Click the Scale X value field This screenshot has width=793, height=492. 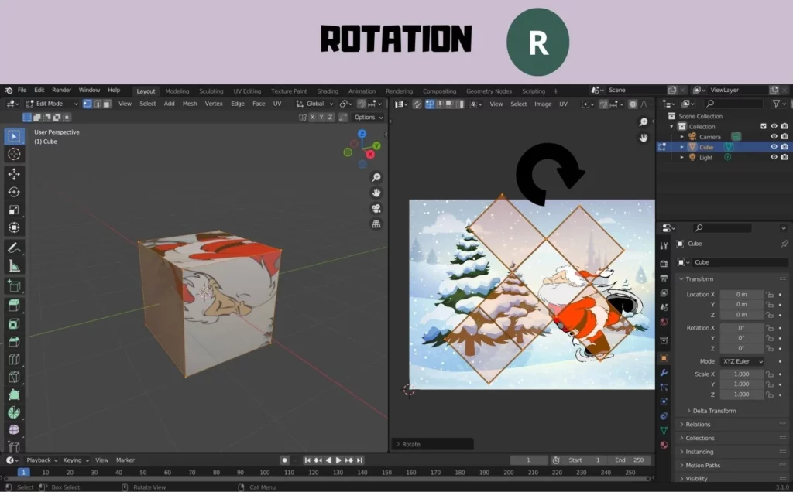pyautogui.click(x=742, y=374)
